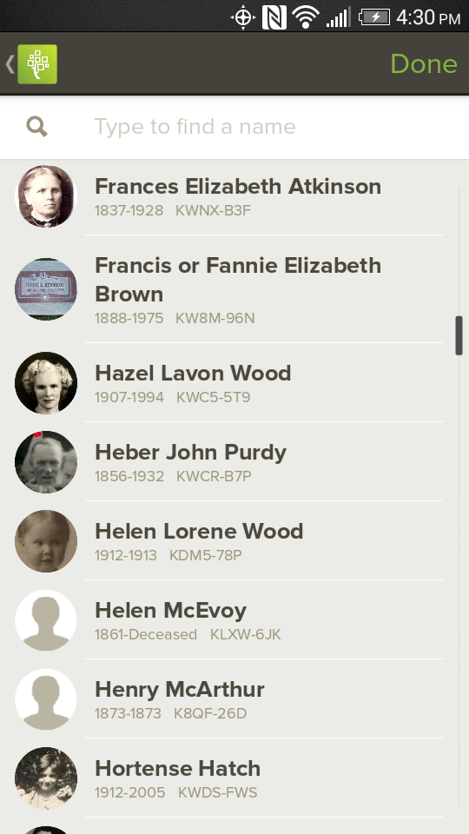
Task: Tap Done in the top bar
Action: (424, 63)
